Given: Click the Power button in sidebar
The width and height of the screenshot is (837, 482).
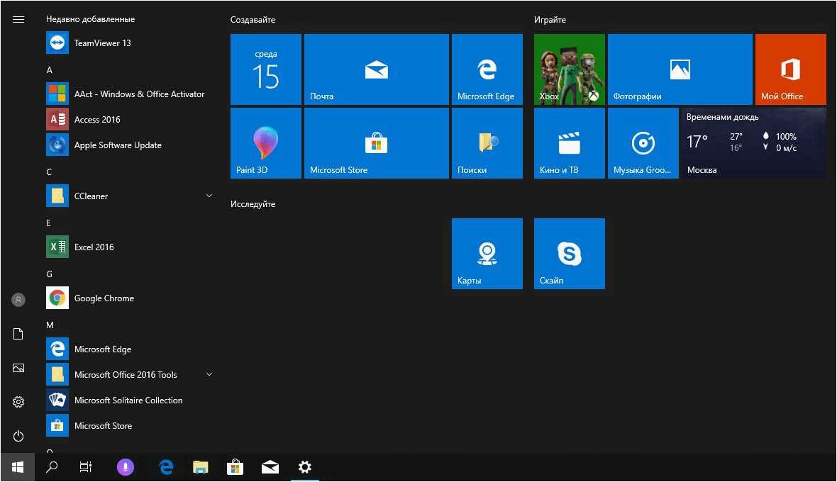Looking at the screenshot, I should (x=18, y=436).
